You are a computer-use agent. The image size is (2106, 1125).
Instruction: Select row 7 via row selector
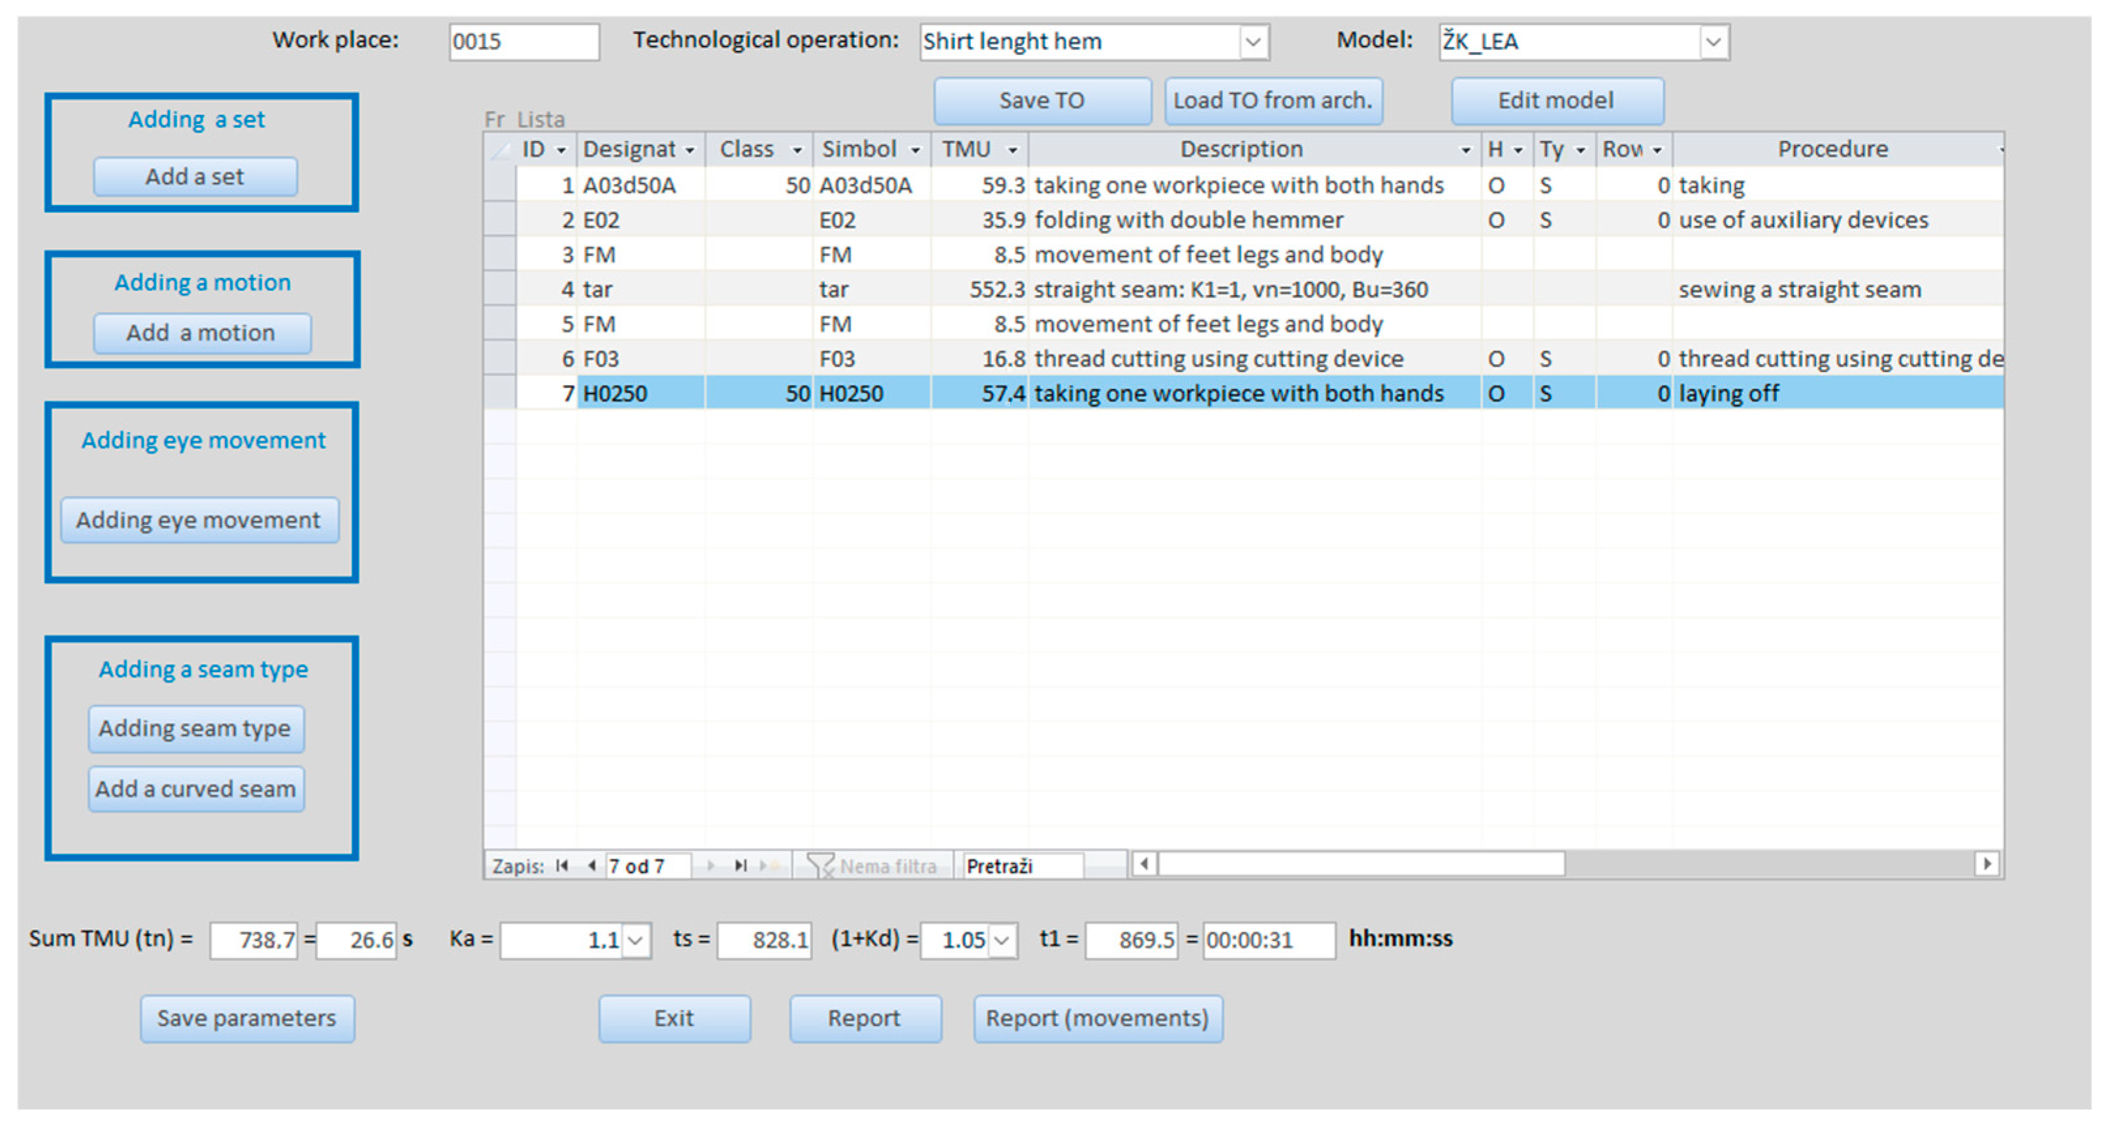click(500, 393)
